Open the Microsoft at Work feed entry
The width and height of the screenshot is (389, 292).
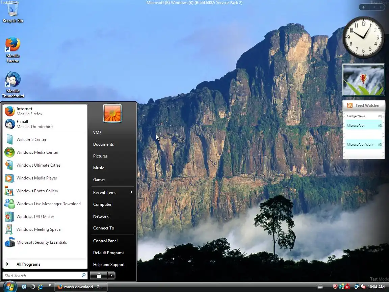pyautogui.click(x=364, y=145)
